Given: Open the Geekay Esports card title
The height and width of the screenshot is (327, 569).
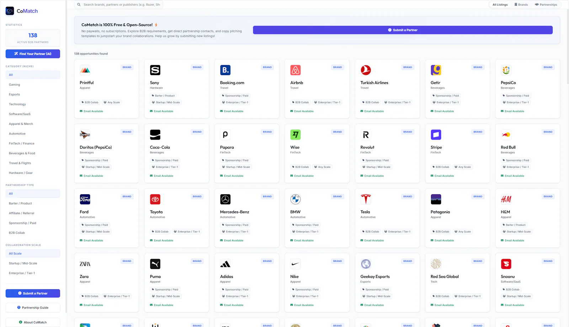Looking at the screenshot, I should (375, 276).
